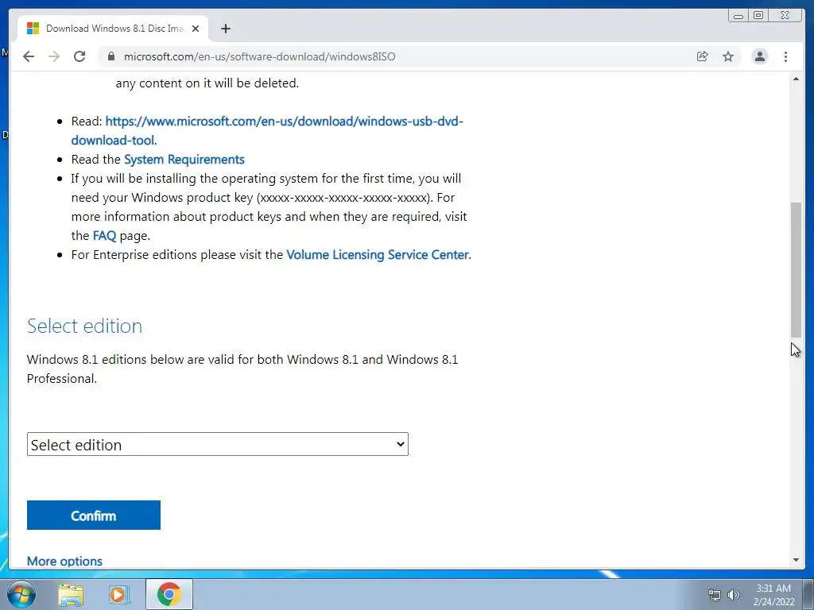Open a new tab

225,29
